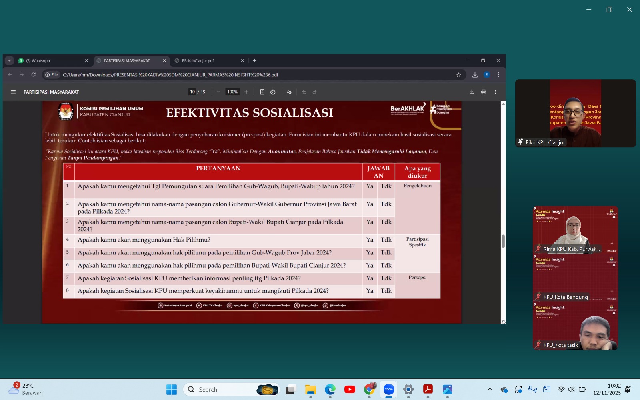Expand the browser tab search dropdown
Image resolution: width=640 pixels, height=400 pixels.
9,61
